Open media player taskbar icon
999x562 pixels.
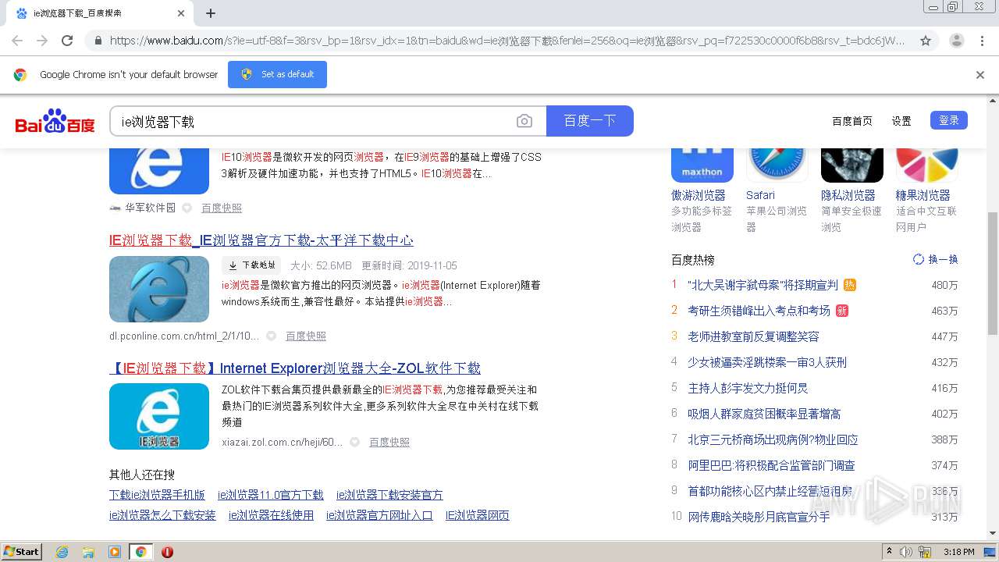(115, 552)
